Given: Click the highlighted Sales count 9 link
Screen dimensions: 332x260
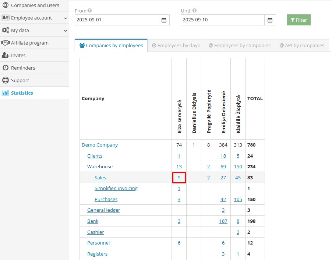Looking at the screenshot, I should point(179,178).
